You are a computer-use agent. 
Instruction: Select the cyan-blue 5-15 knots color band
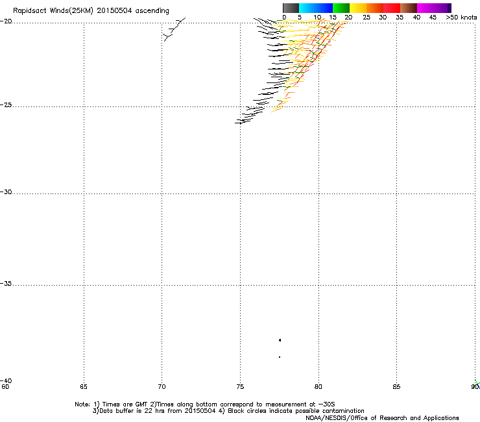pyautogui.click(x=316, y=8)
